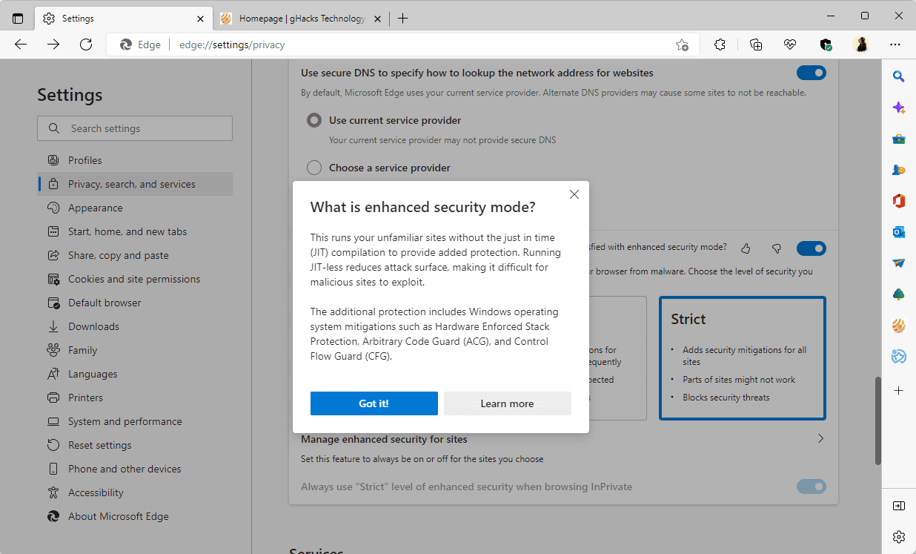Open the Settings and more menu
Screen dimensions: 916x554
(896, 44)
